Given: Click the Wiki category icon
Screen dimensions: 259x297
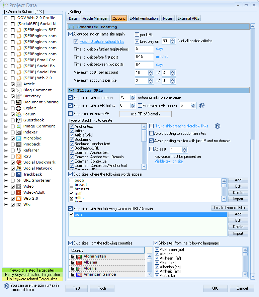Looking at the screenshot, I should coord(19,204).
